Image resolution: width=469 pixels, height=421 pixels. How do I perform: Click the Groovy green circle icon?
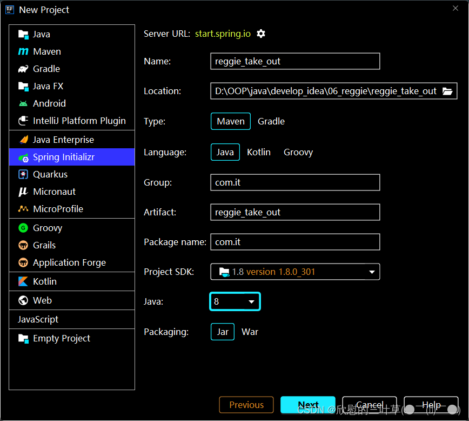tap(23, 228)
